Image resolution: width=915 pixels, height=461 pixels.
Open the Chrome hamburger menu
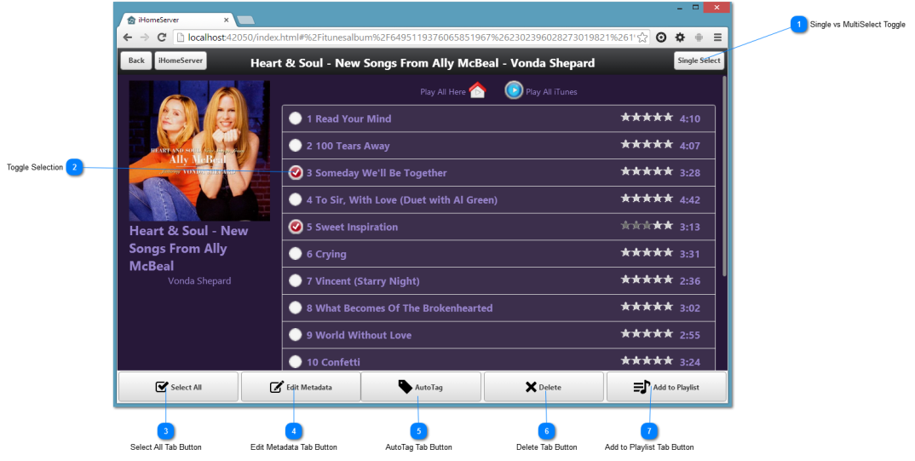point(717,37)
